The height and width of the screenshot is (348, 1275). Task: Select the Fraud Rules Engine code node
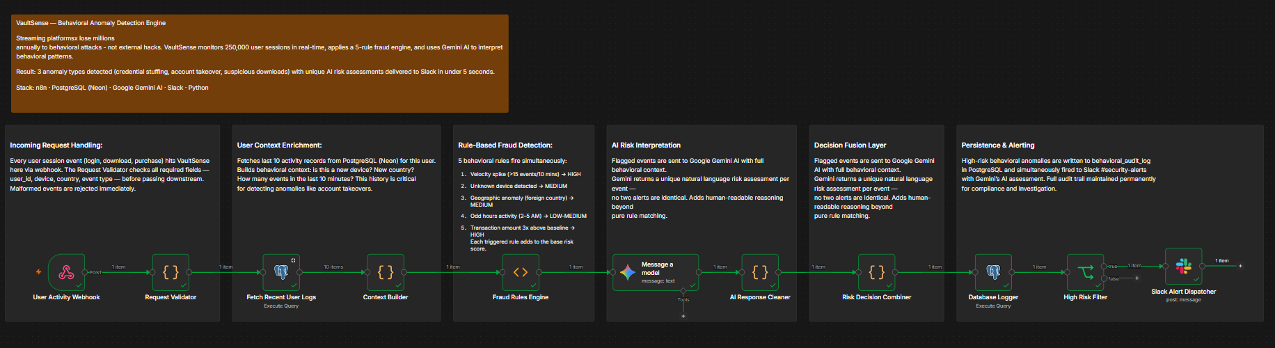[x=521, y=272]
